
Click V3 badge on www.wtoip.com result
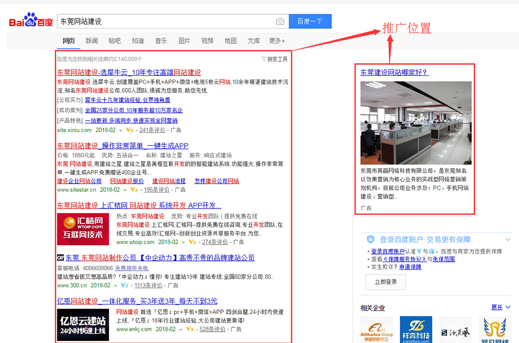(x=192, y=242)
